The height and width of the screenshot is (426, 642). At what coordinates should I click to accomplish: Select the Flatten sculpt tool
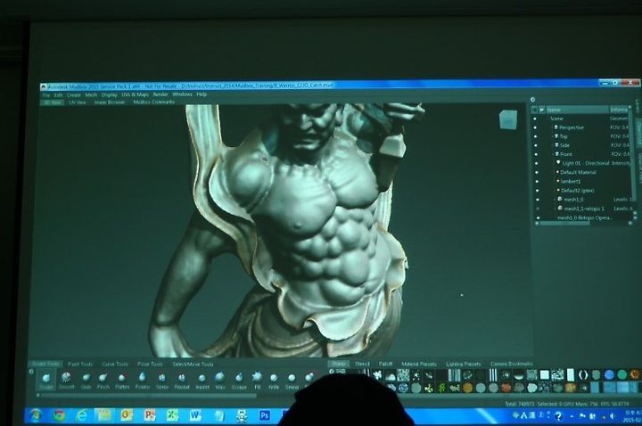[122, 381]
